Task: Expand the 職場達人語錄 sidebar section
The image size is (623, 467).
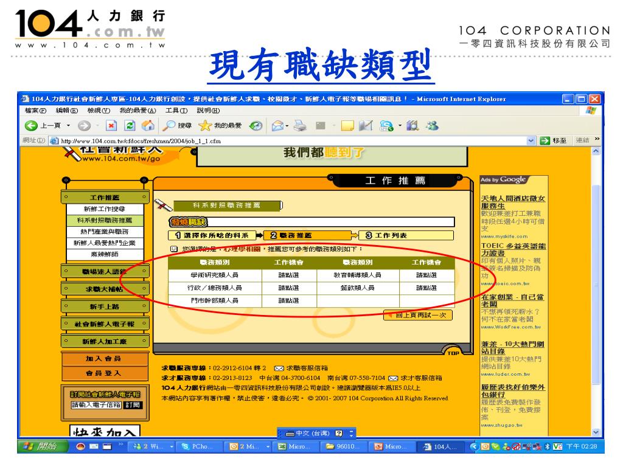Action: point(105,272)
